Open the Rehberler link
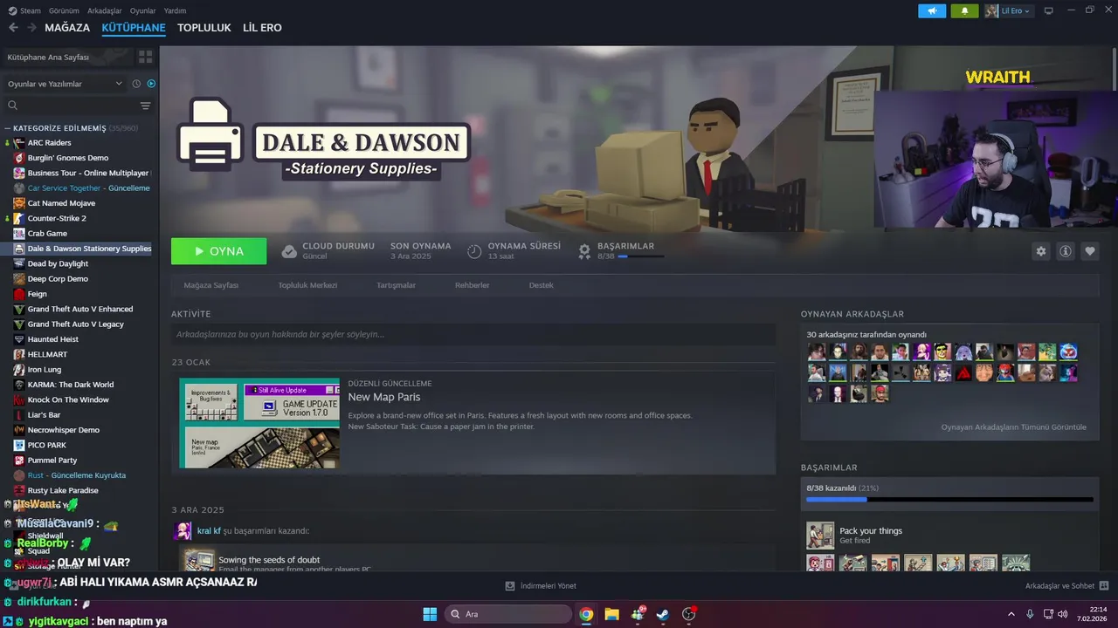 coord(472,285)
